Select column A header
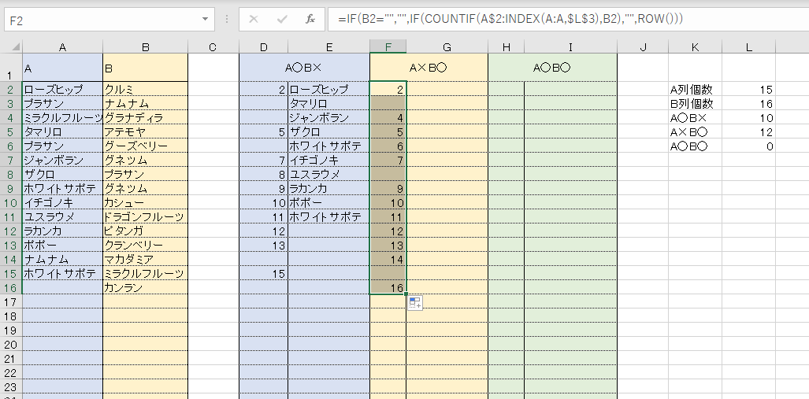809x399 pixels. (x=62, y=48)
